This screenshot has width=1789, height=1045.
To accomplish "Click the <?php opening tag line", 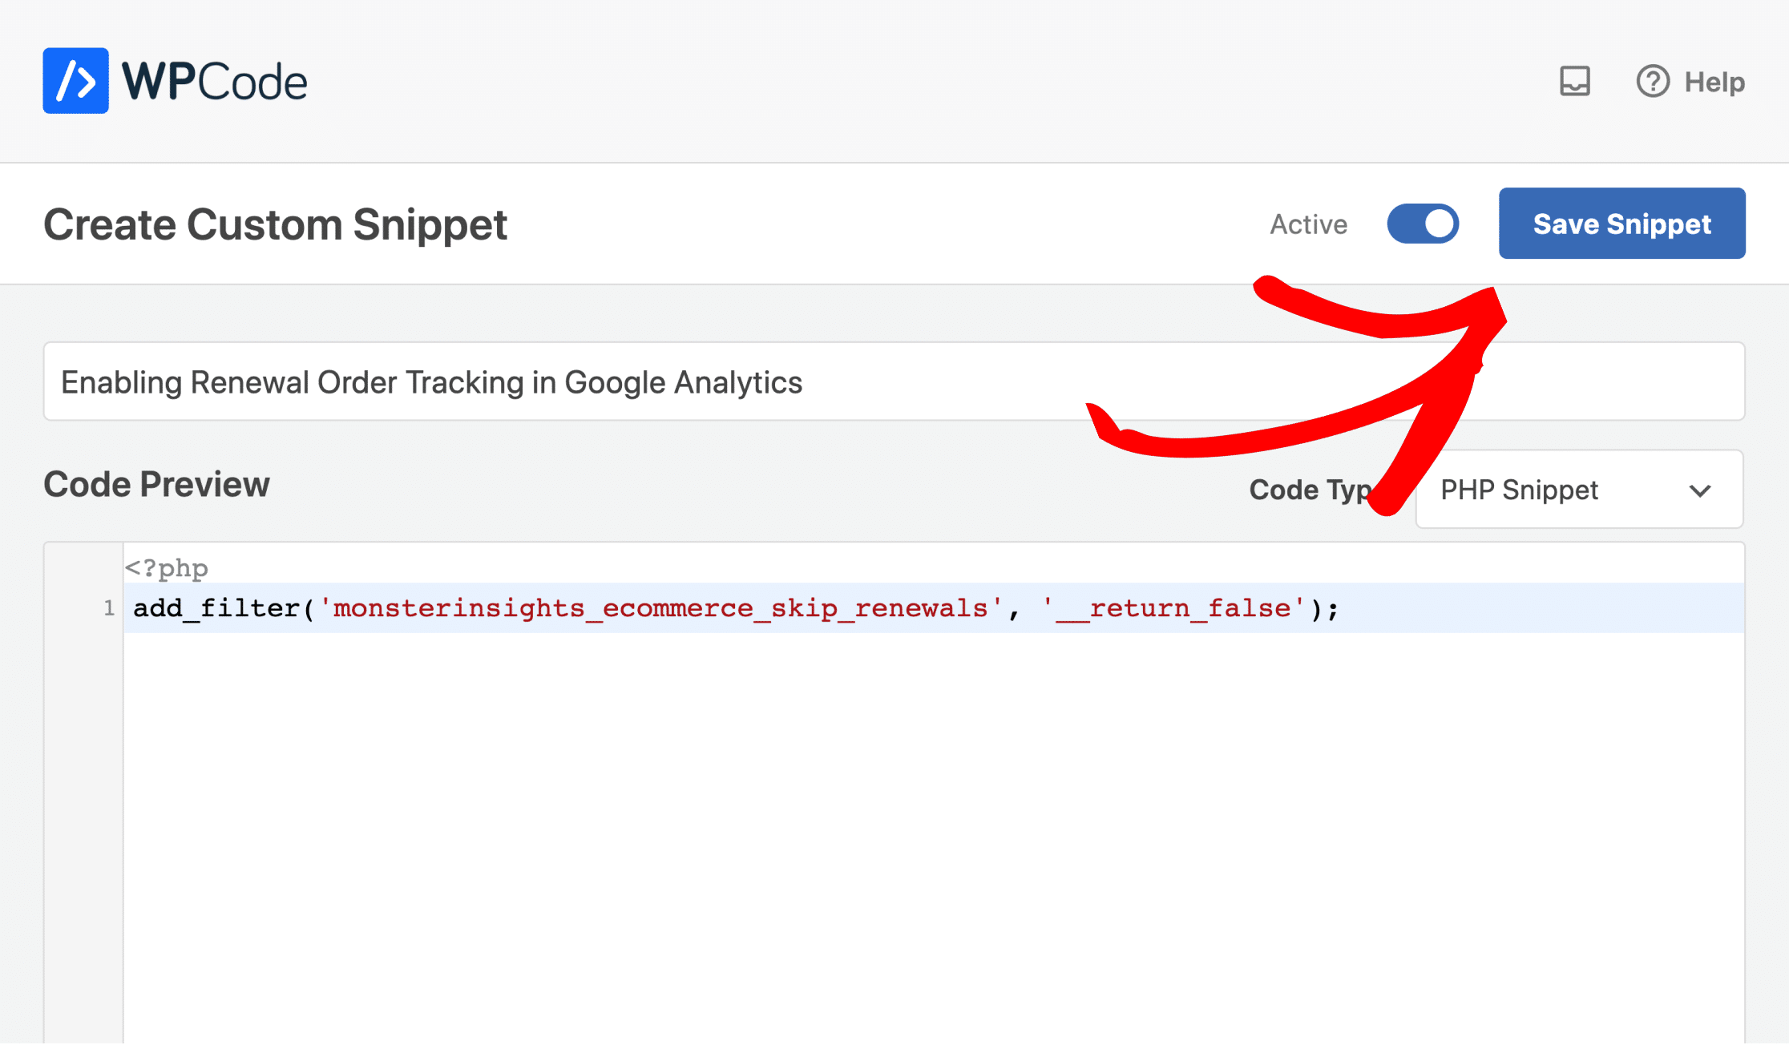I will point(167,568).
